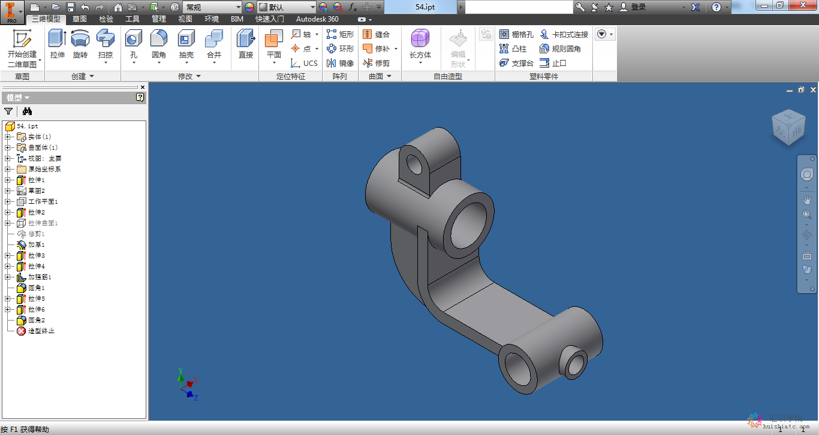Click the Undo arrow in quick access toolbar
The width and height of the screenshot is (819, 435).
point(85,7)
